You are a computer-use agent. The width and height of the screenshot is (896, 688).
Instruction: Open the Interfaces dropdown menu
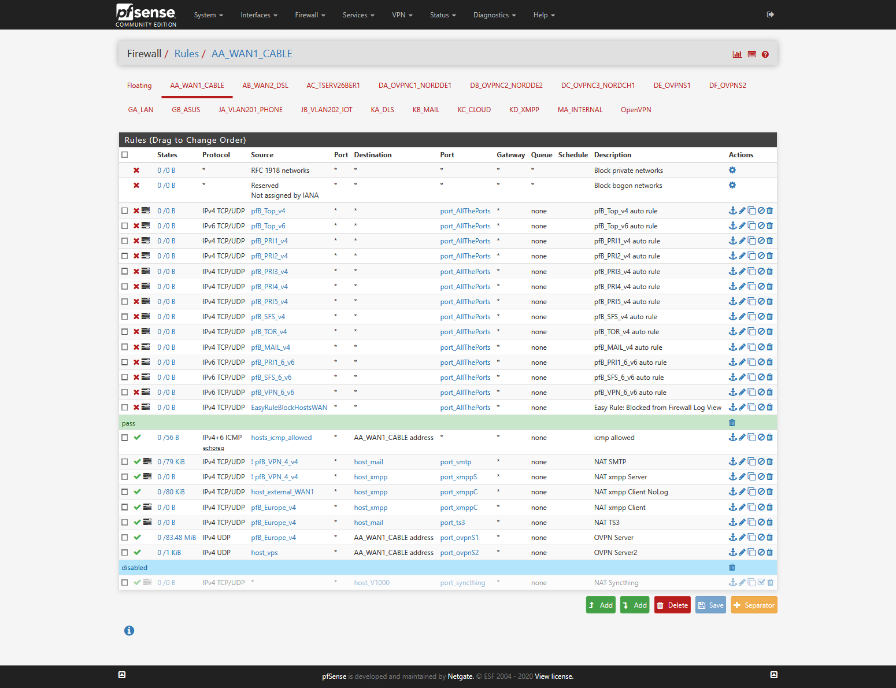tap(259, 15)
